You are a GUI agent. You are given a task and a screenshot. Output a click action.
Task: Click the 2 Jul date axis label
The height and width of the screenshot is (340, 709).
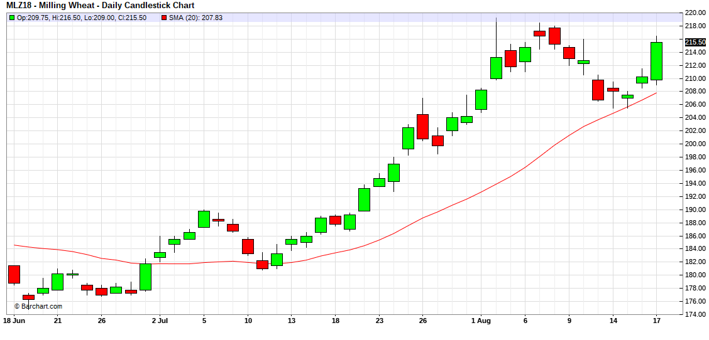pyautogui.click(x=160, y=321)
